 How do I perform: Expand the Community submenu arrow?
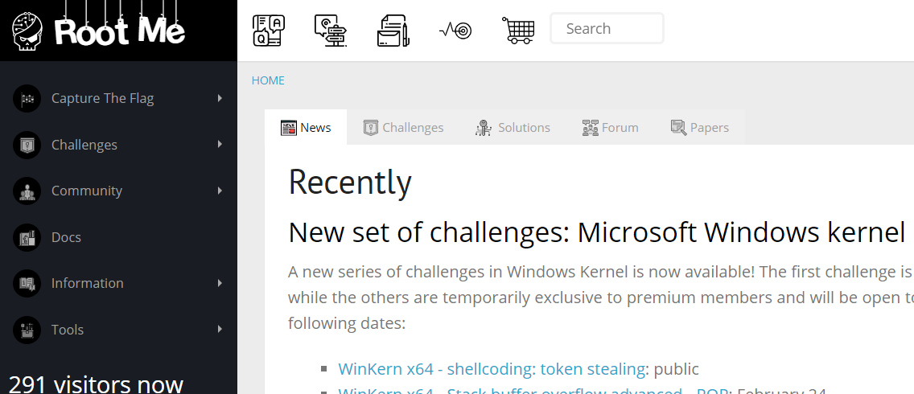pyautogui.click(x=220, y=190)
